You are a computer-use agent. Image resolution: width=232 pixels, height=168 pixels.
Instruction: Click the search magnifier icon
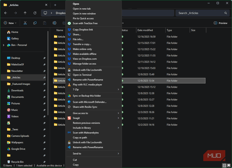[226, 13]
